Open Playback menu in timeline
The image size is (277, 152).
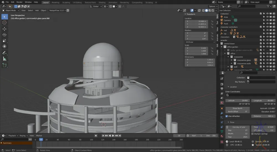point(13,136)
